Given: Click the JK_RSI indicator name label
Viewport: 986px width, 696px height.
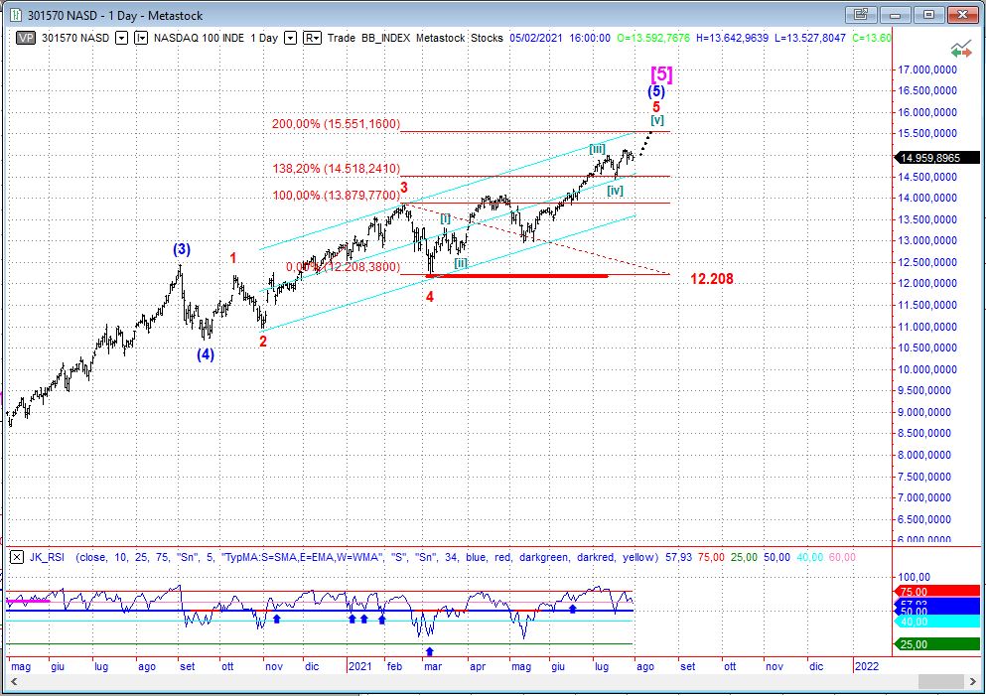Looking at the screenshot, I should coord(47,557).
